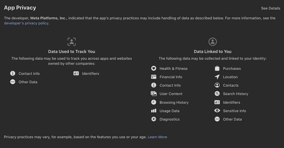This screenshot has width=284, height=148.
Task: Click the Browsing History clock icon
Action: point(154,102)
